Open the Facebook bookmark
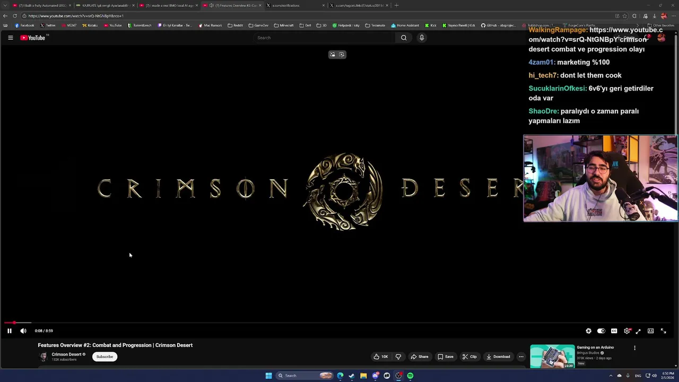The image size is (679, 382). point(24,25)
